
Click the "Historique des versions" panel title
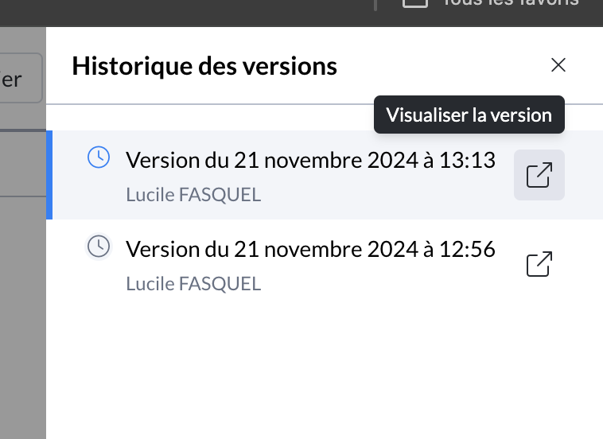click(204, 66)
